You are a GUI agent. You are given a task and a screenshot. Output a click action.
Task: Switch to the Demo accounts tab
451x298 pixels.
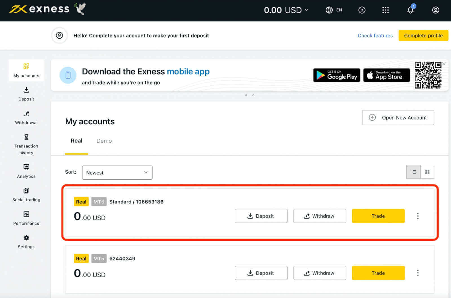(104, 141)
